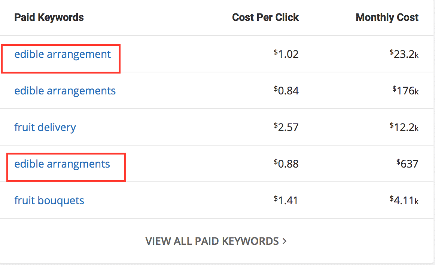The width and height of the screenshot is (435, 265).
Task: Select the $0.88 cost per click value
Action: tap(286, 163)
